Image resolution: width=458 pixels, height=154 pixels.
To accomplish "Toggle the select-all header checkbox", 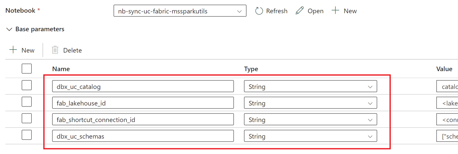I will 27,68.
